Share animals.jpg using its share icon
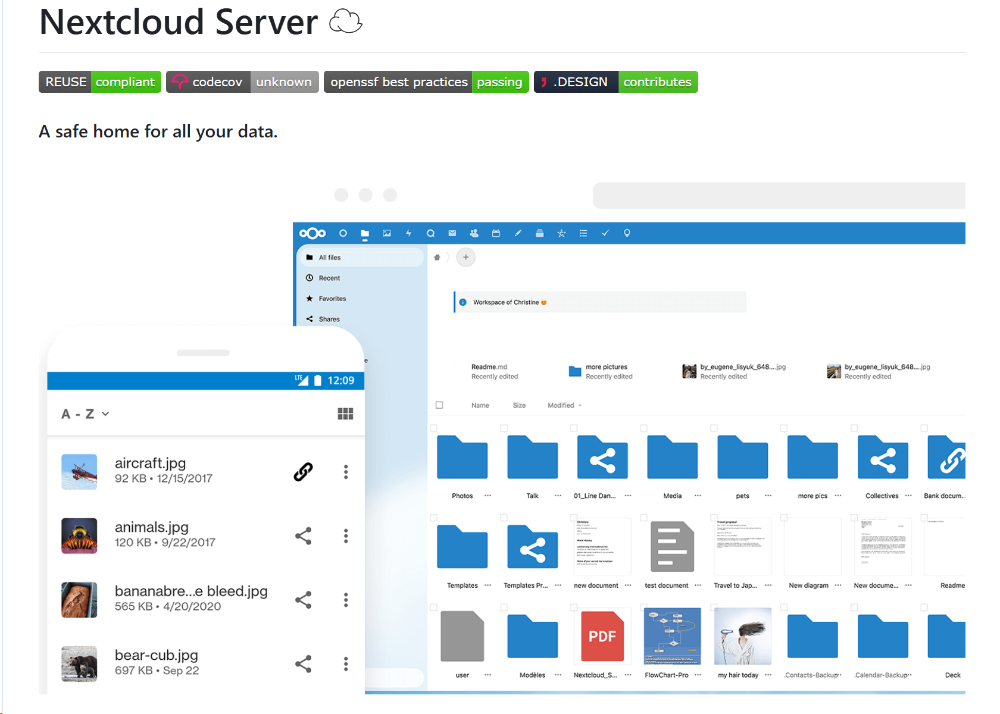Image resolution: width=1000 pixels, height=714 pixels. pos(303,536)
